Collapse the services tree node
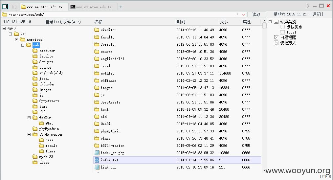333x180 pixels. point(16,39)
